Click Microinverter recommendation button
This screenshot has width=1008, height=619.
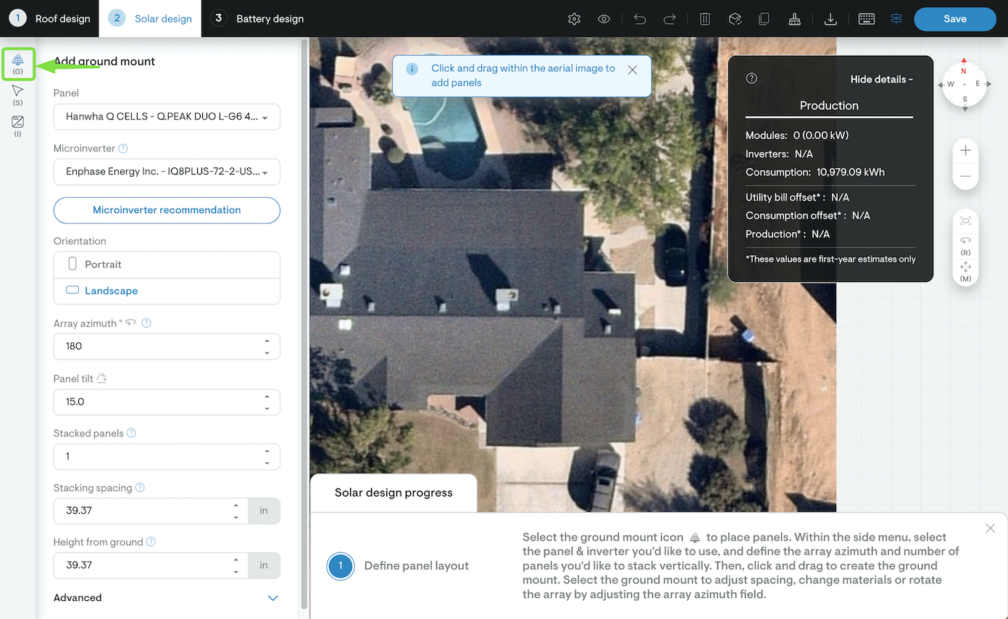point(167,210)
